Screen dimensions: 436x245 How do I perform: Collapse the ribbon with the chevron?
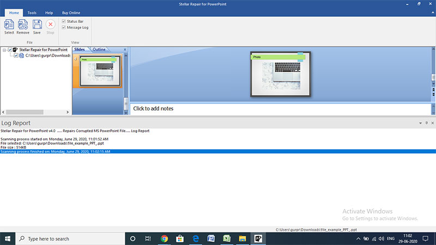433,13
